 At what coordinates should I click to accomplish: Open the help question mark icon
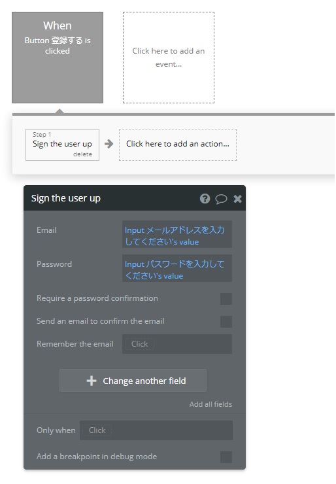205,198
